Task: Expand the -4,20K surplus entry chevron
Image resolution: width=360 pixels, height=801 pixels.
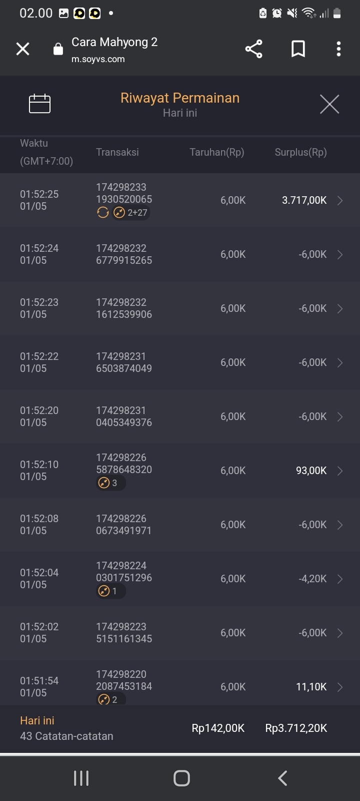Action: click(340, 579)
